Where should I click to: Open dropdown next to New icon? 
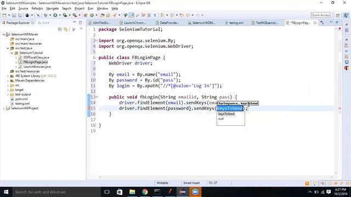9,15
